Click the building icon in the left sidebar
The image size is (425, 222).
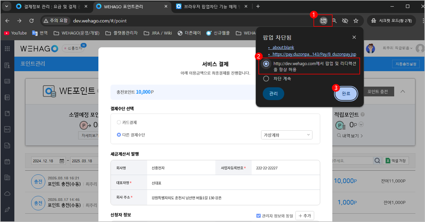[x=7, y=177]
